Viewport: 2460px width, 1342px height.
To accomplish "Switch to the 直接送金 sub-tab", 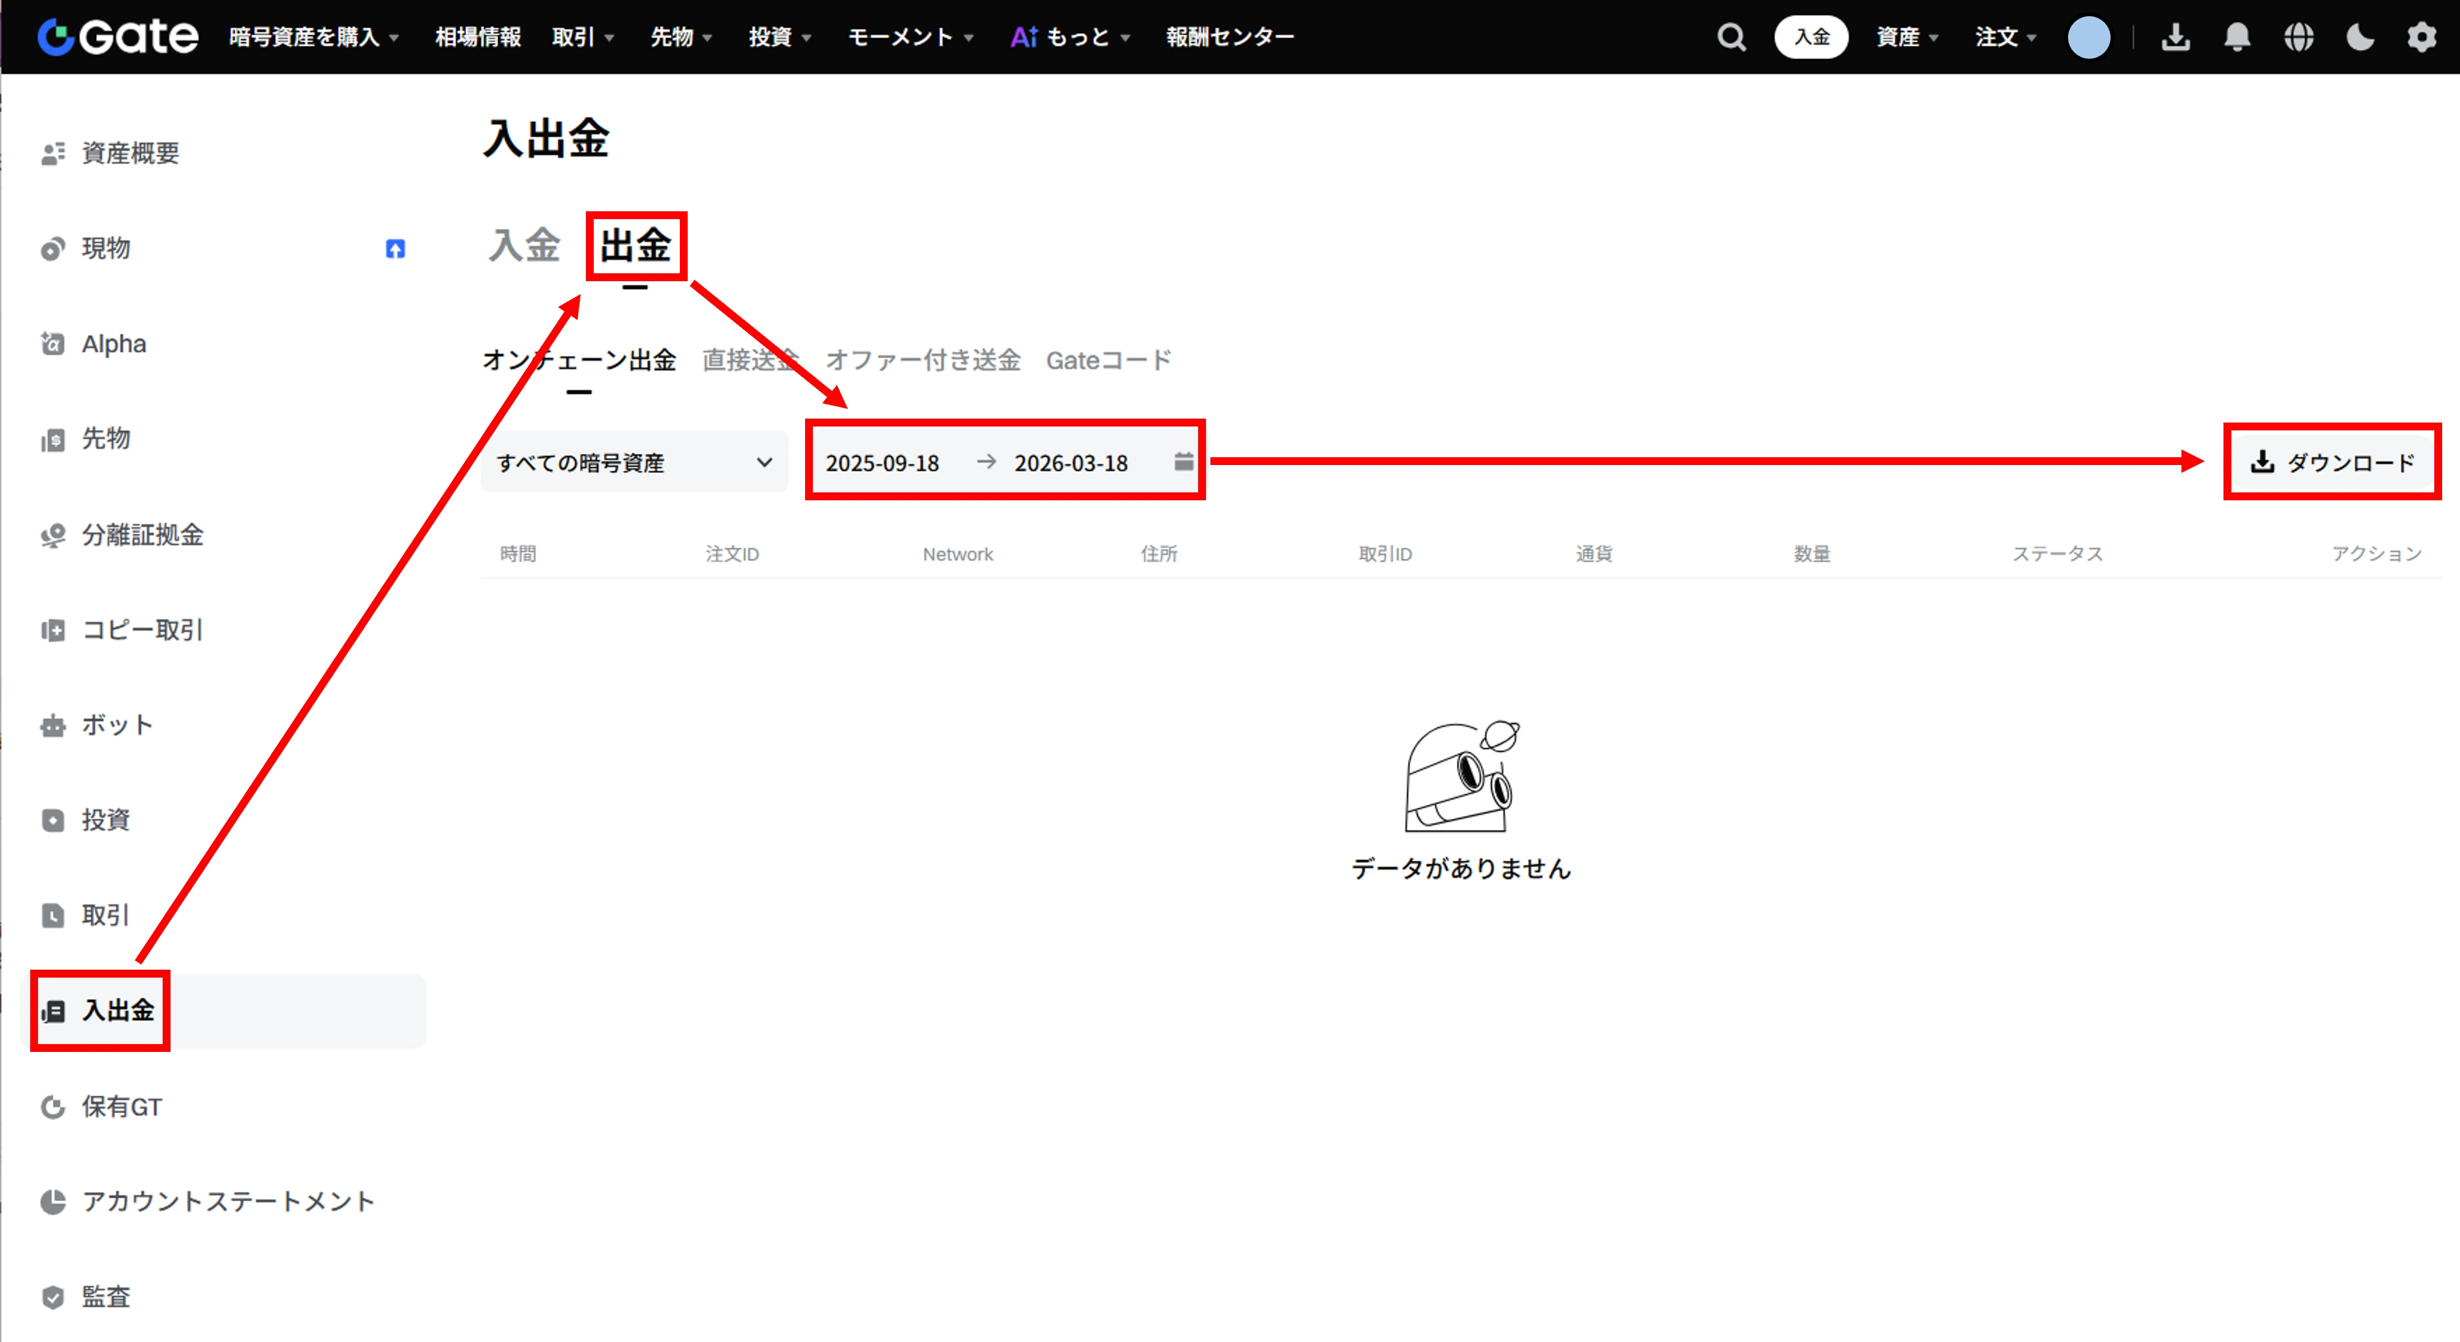I will 751,360.
